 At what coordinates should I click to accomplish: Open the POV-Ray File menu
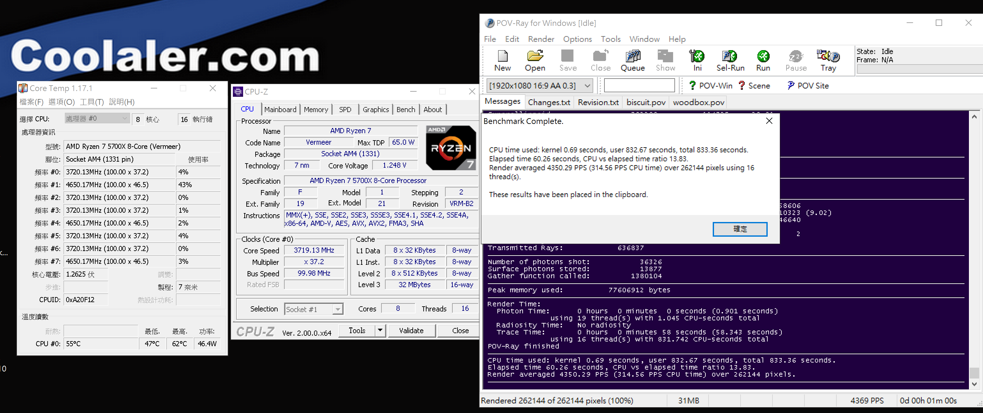[490, 39]
